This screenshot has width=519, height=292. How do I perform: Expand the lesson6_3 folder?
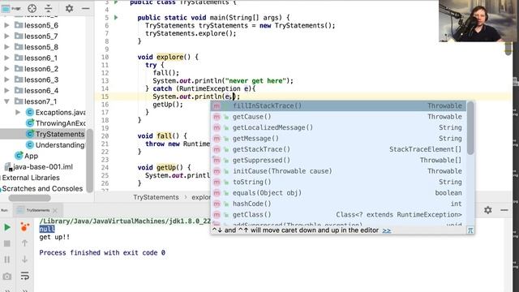tap(6, 79)
